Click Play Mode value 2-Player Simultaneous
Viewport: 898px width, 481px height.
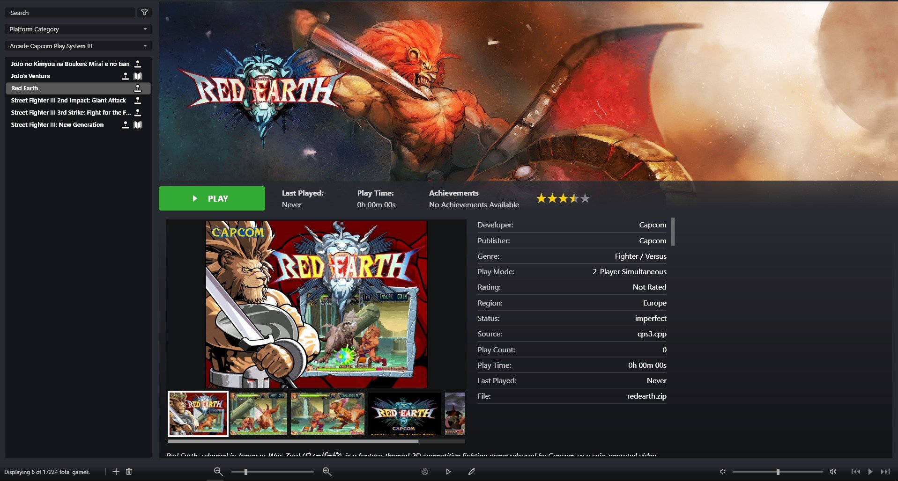pos(629,272)
